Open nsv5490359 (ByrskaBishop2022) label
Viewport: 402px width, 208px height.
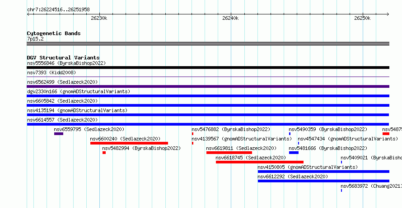click(328, 129)
